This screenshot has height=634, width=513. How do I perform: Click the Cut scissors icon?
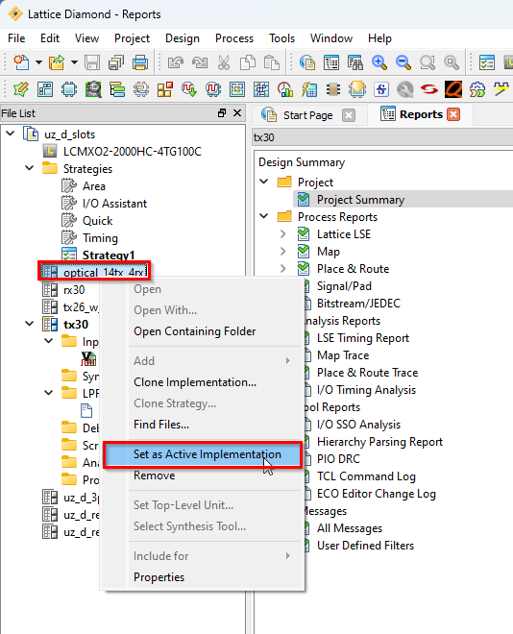point(224,62)
